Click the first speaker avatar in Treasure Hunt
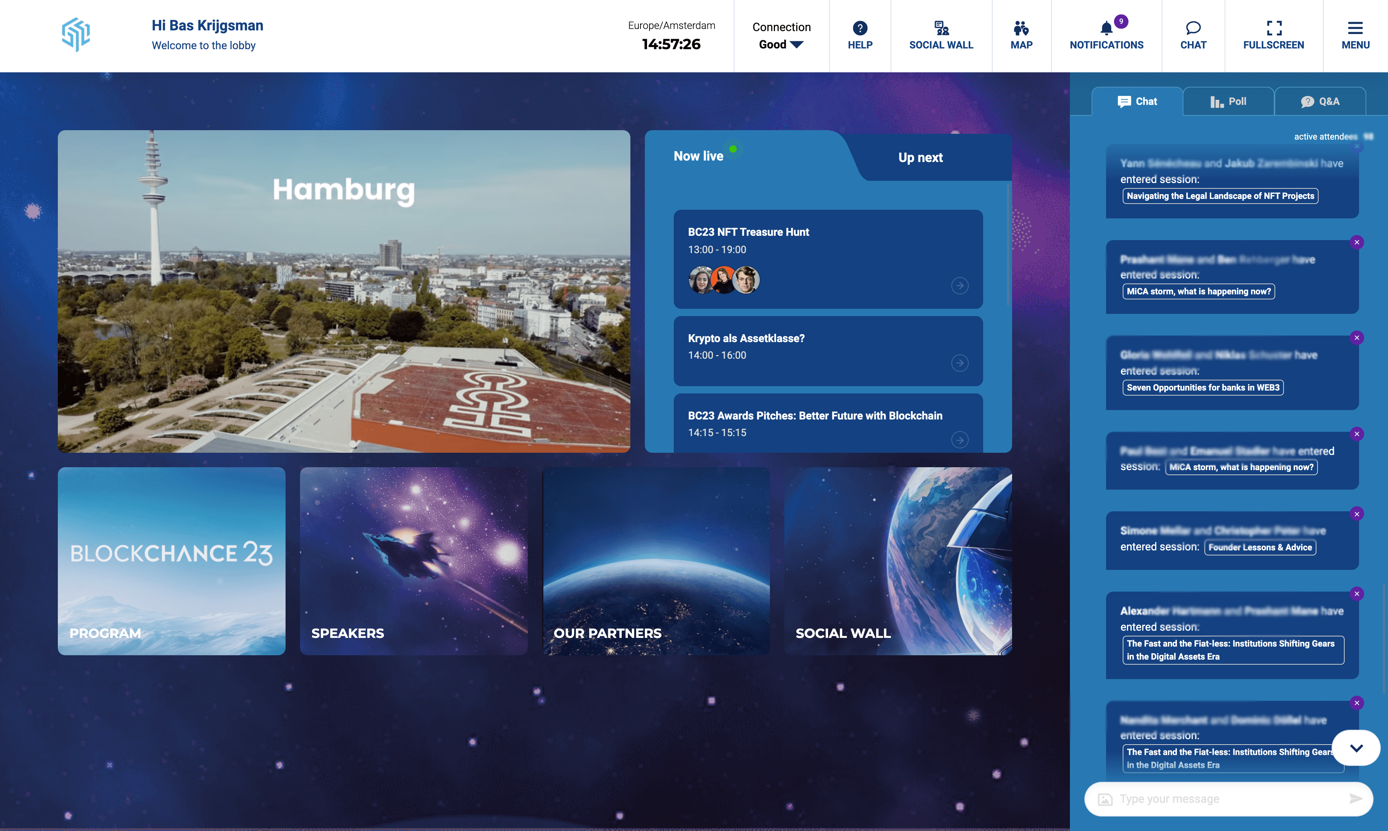1388x831 pixels. [700, 280]
